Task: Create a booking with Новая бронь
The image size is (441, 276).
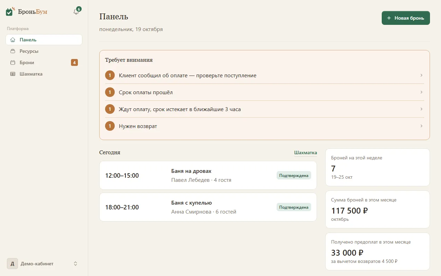Action: click(406, 18)
